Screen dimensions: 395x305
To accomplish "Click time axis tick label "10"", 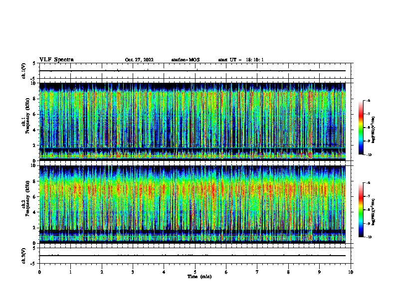I will (351, 272).
